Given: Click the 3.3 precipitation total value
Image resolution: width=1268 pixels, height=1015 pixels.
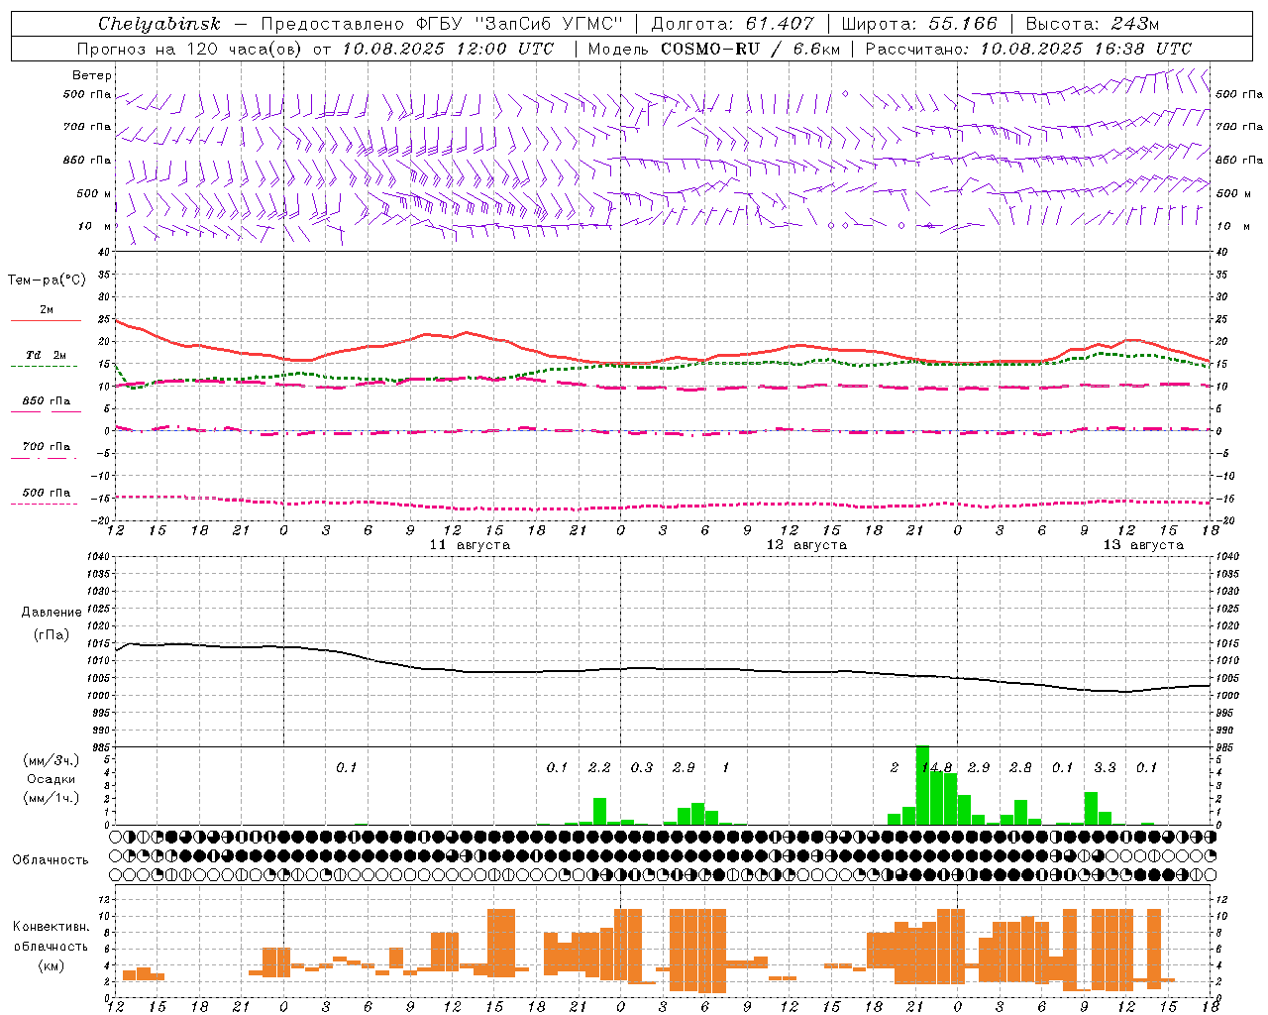Looking at the screenshot, I should tap(1105, 767).
